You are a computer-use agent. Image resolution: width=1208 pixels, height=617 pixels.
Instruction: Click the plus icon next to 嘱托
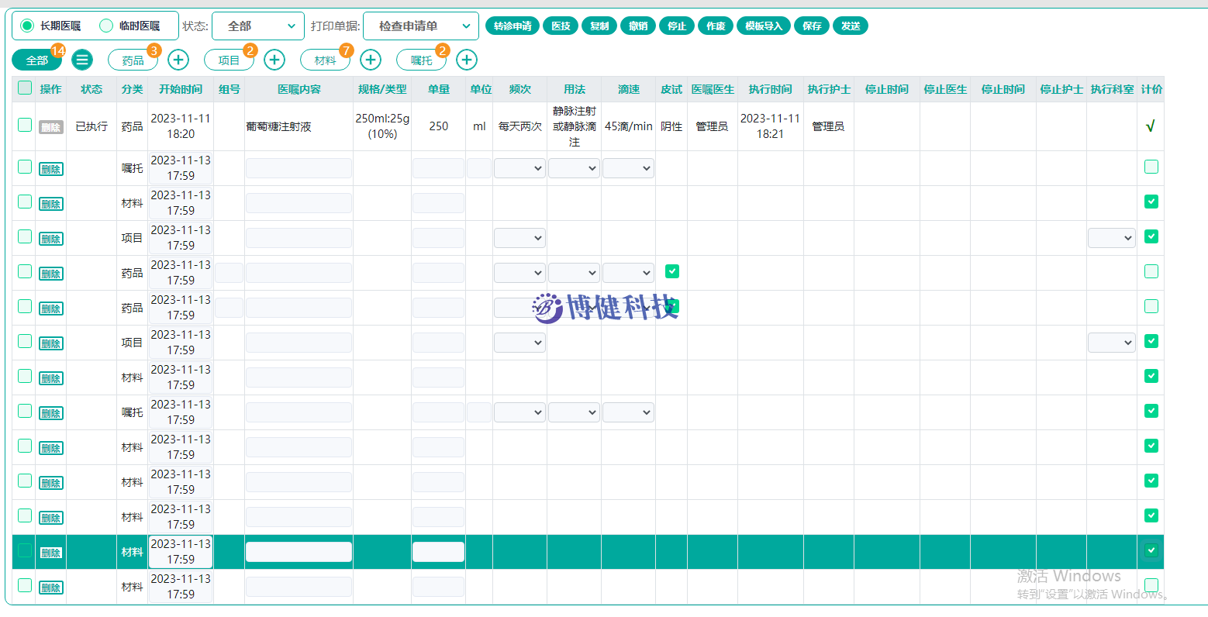[x=467, y=60]
